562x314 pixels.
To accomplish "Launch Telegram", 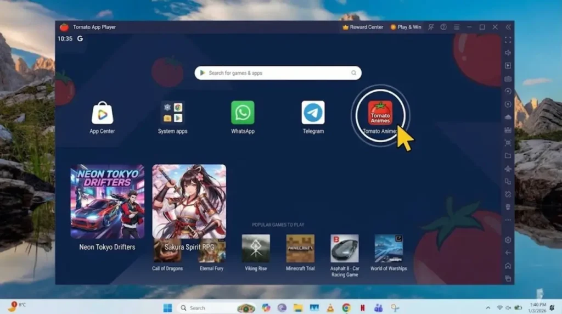I will (x=313, y=113).
